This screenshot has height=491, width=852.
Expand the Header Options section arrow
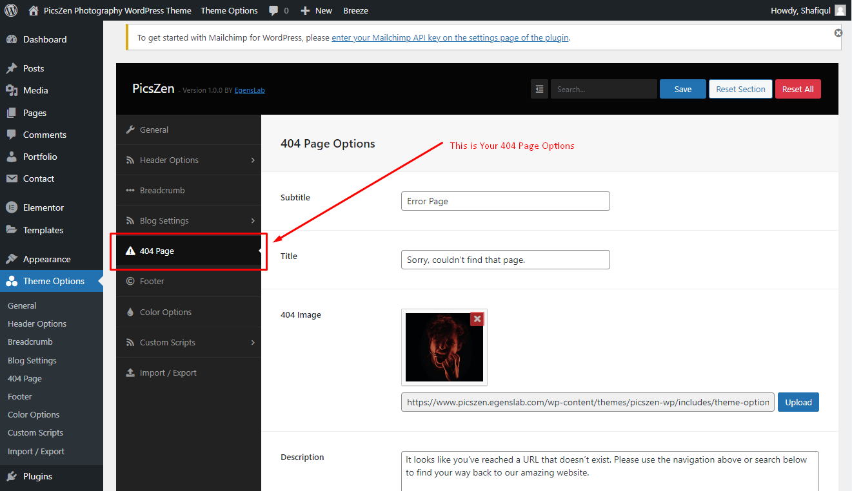pyautogui.click(x=253, y=160)
